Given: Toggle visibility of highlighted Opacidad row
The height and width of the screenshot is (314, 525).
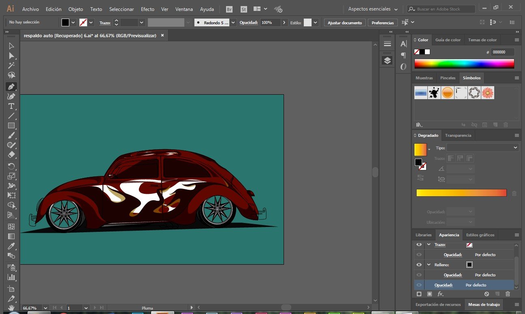Looking at the screenshot, I should coord(419,285).
